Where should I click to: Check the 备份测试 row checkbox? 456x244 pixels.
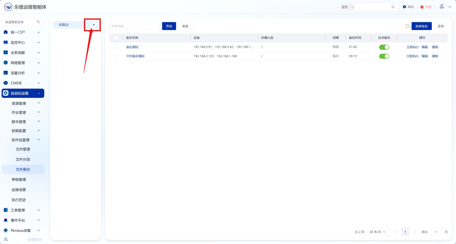[116, 47]
